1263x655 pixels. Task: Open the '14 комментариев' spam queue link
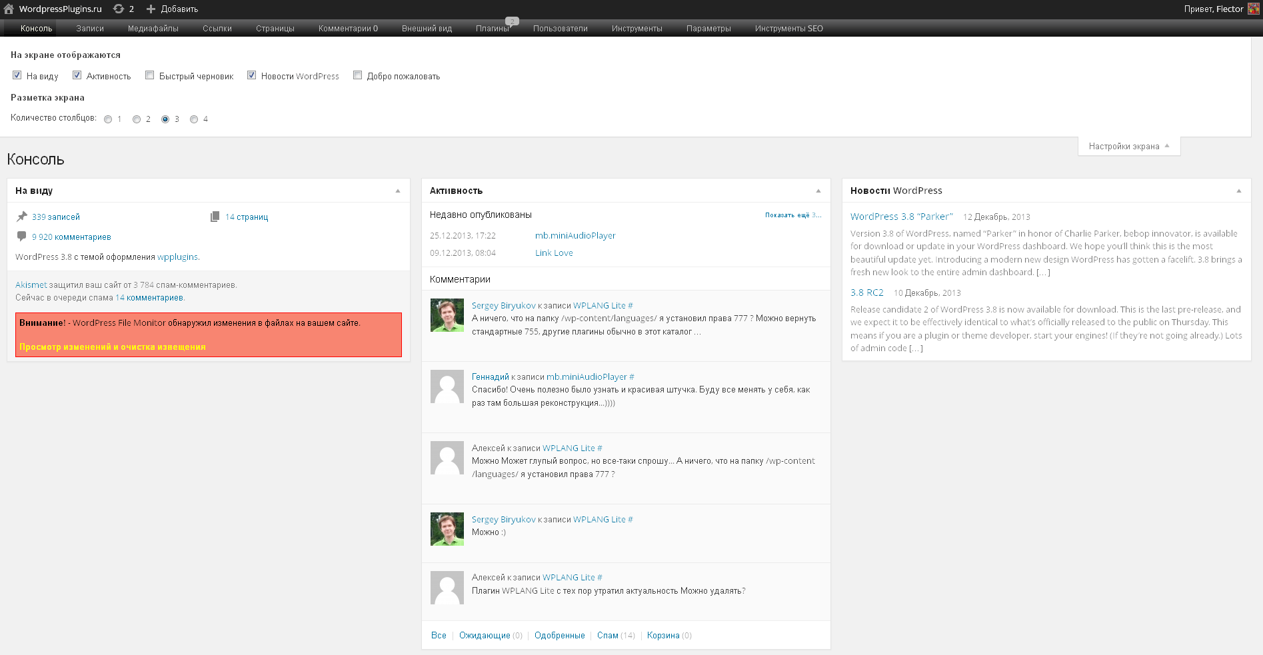point(149,298)
